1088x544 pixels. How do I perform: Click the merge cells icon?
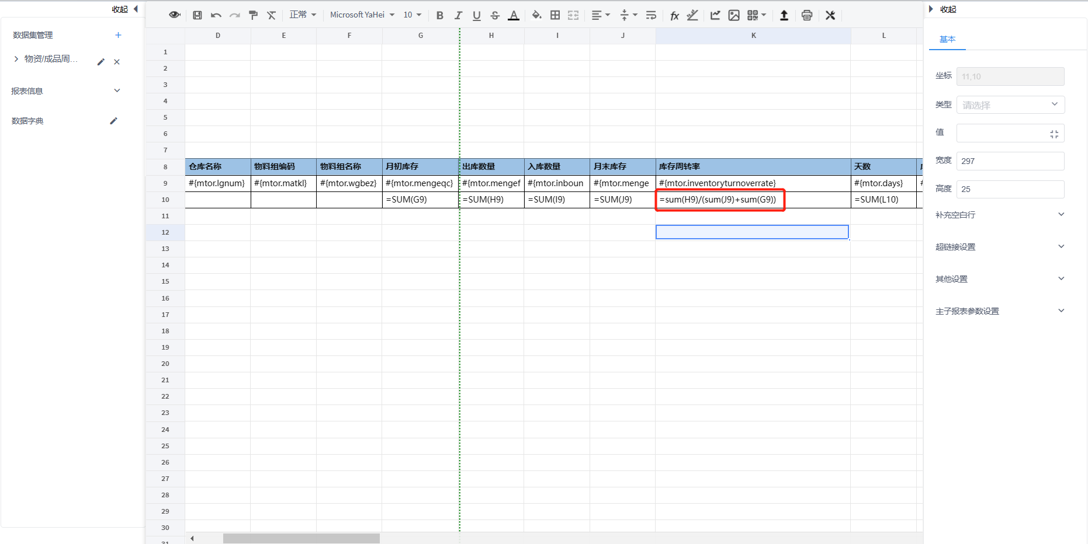click(573, 15)
